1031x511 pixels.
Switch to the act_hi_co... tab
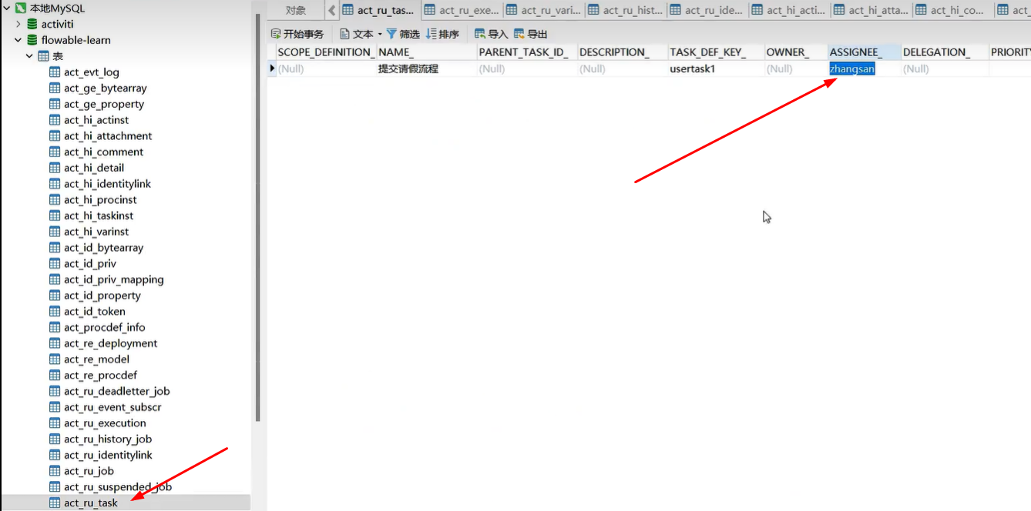[952, 10]
